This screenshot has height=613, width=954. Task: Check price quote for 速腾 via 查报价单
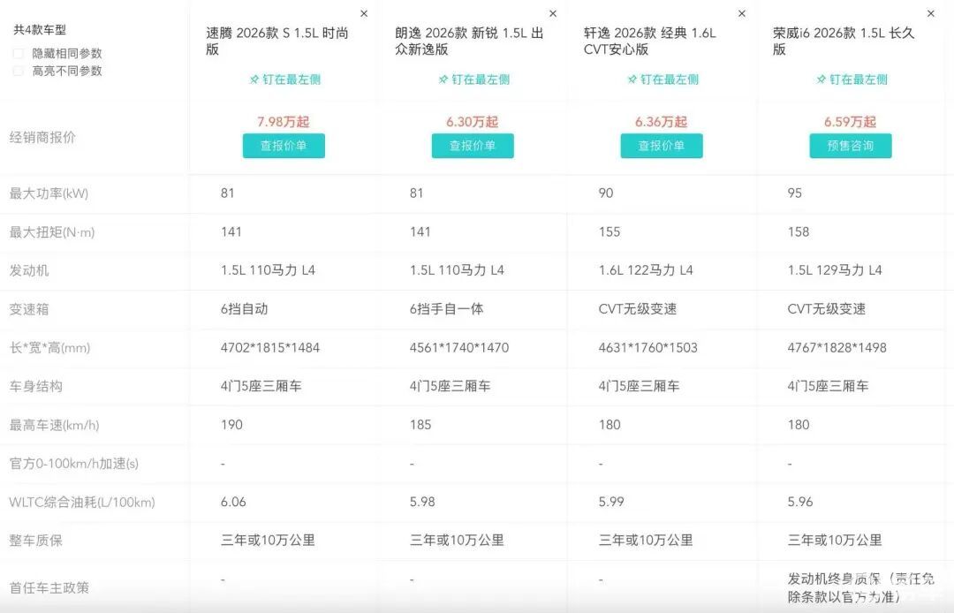(x=284, y=146)
